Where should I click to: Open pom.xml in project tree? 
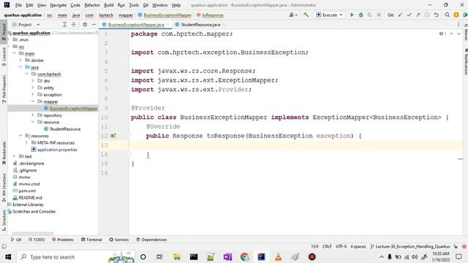(27, 191)
